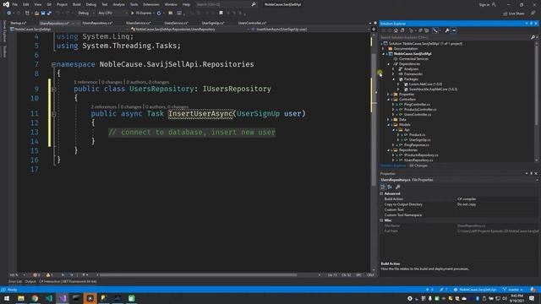The width and height of the screenshot is (541, 304).
Task: Switch to the IUsersRepository.cs tab
Action: point(97,23)
